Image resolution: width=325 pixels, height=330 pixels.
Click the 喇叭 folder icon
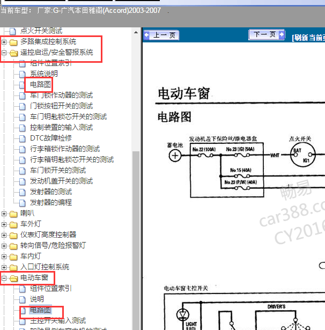click(x=13, y=214)
